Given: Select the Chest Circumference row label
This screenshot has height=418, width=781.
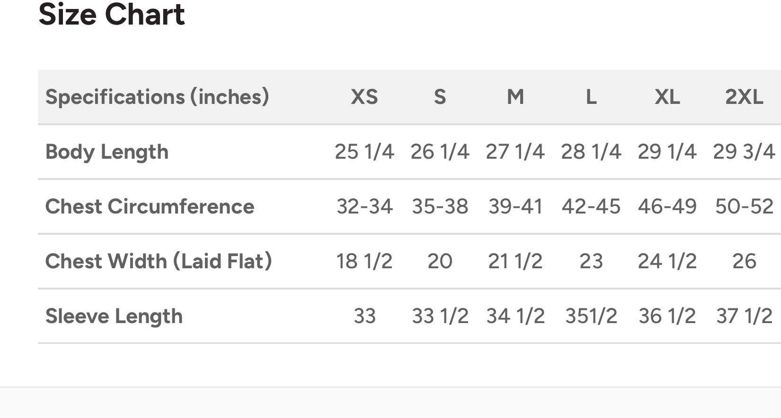Looking at the screenshot, I should click(150, 206).
